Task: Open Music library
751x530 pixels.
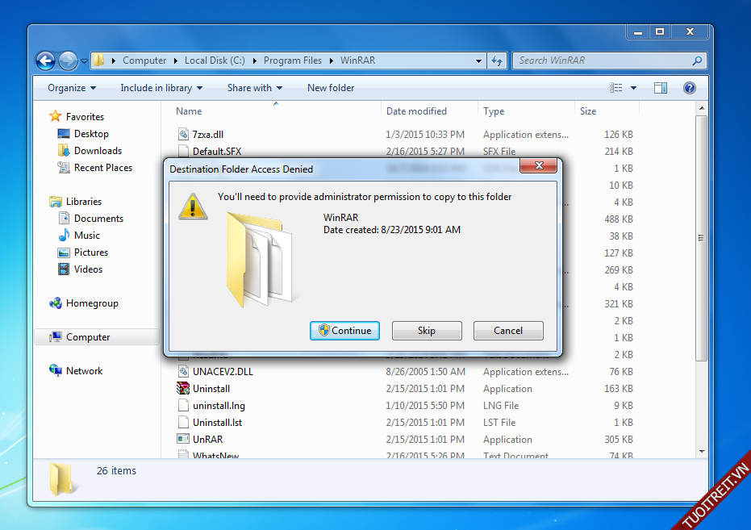Action: (86, 235)
